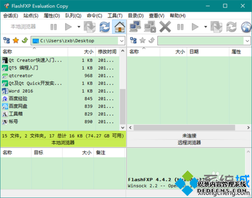
Task: Click remote parent folder arrow icon
Action: point(152,40)
